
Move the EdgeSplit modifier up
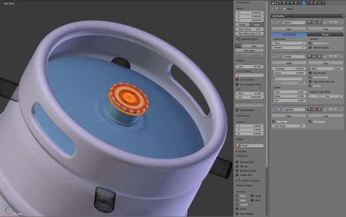pyautogui.click(x=330, y=109)
